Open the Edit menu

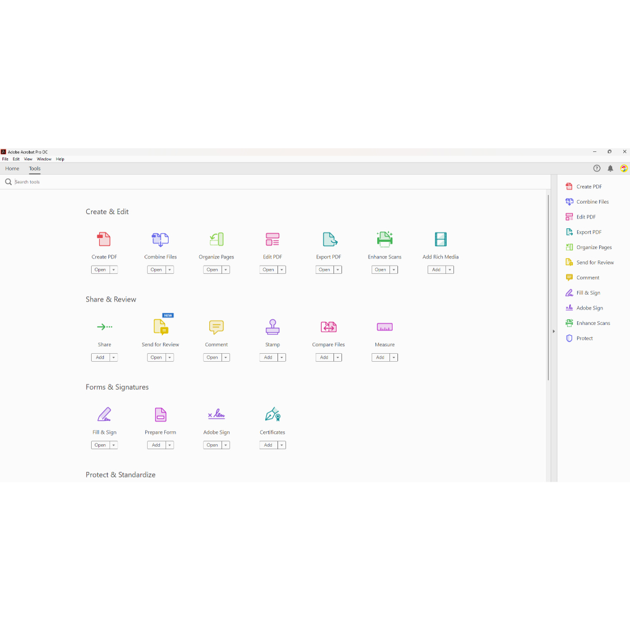[x=16, y=159]
